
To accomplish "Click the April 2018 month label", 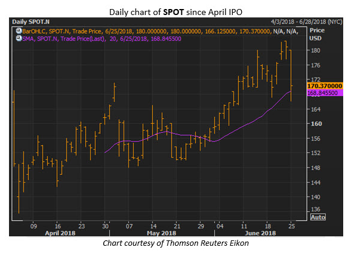I will tap(60, 233).
